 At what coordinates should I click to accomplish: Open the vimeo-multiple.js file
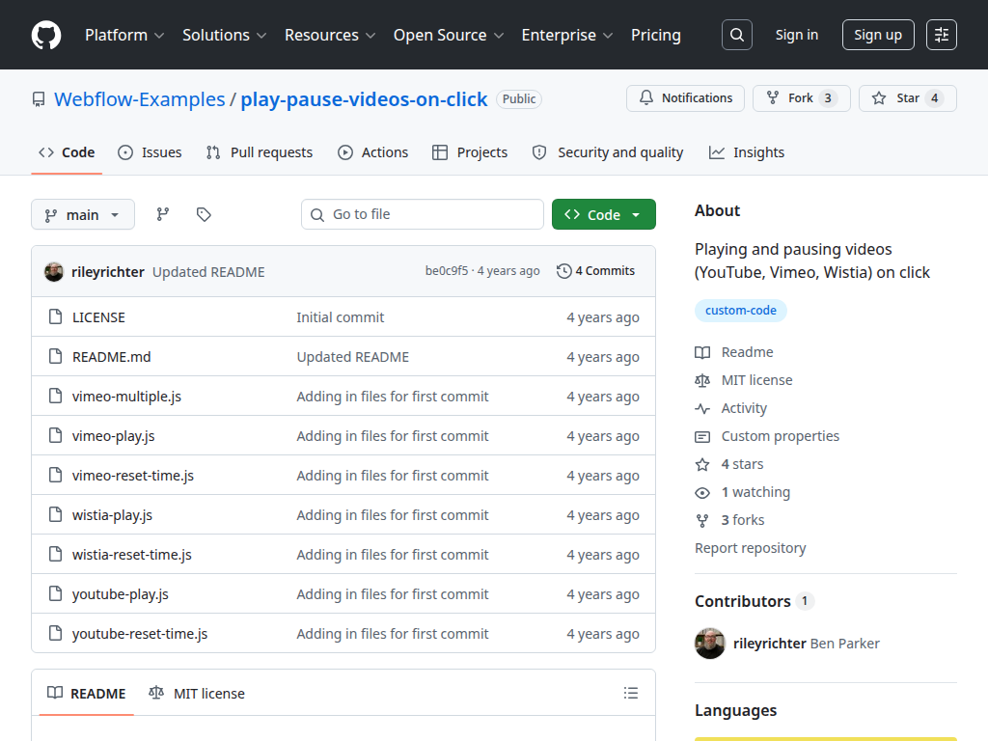point(126,397)
